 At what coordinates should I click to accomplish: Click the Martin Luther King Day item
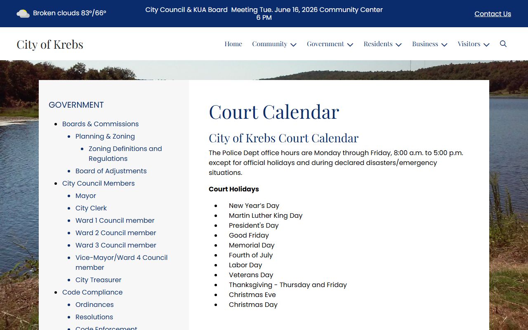pos(266,215)
